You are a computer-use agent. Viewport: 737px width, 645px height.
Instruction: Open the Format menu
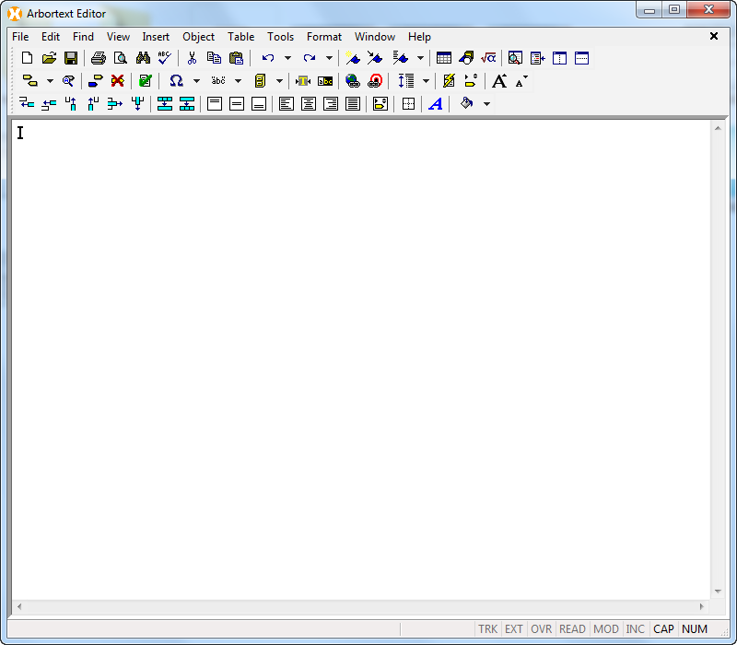[324, 37]
